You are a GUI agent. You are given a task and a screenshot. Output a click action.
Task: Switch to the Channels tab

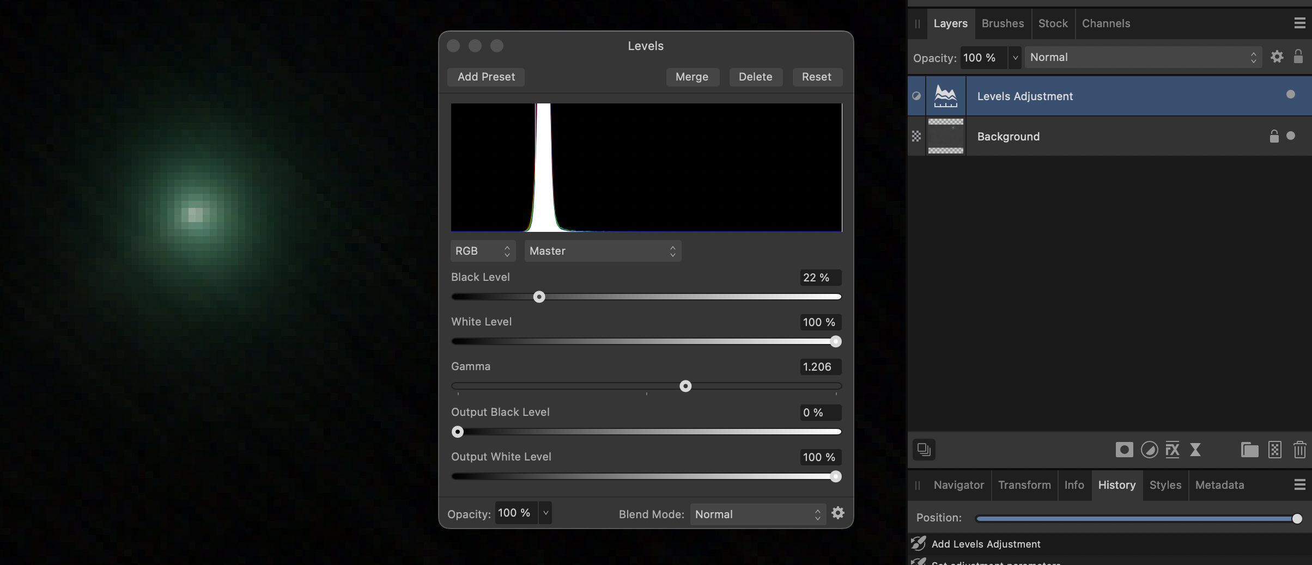click(1106, 23)
